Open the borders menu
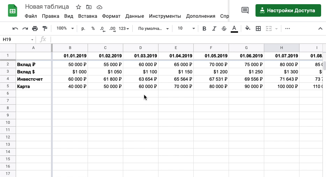 (x=258, y=29)
